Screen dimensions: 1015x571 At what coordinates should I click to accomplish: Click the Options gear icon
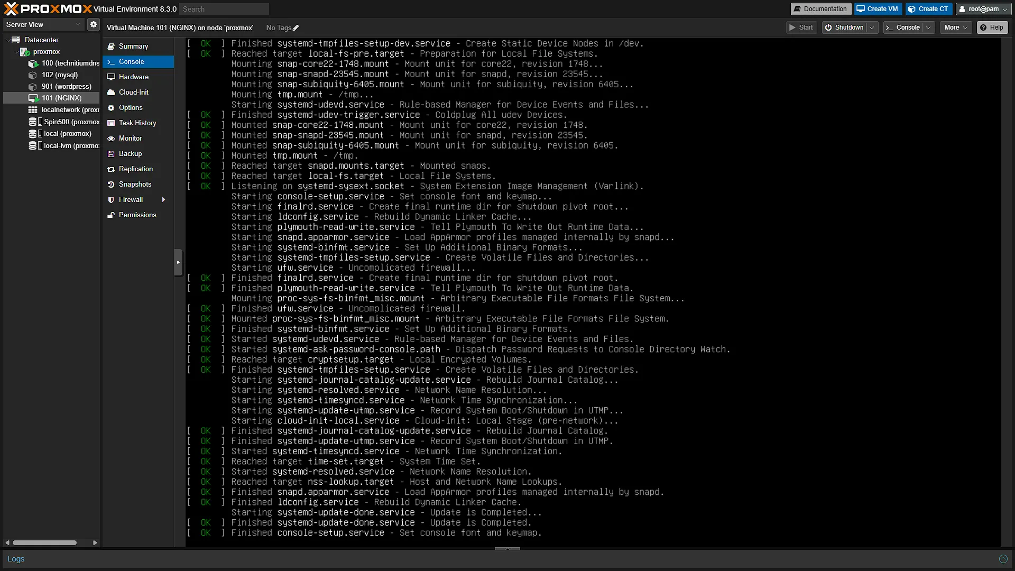tap(111, 107)
